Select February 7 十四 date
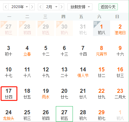 [83, 51]
